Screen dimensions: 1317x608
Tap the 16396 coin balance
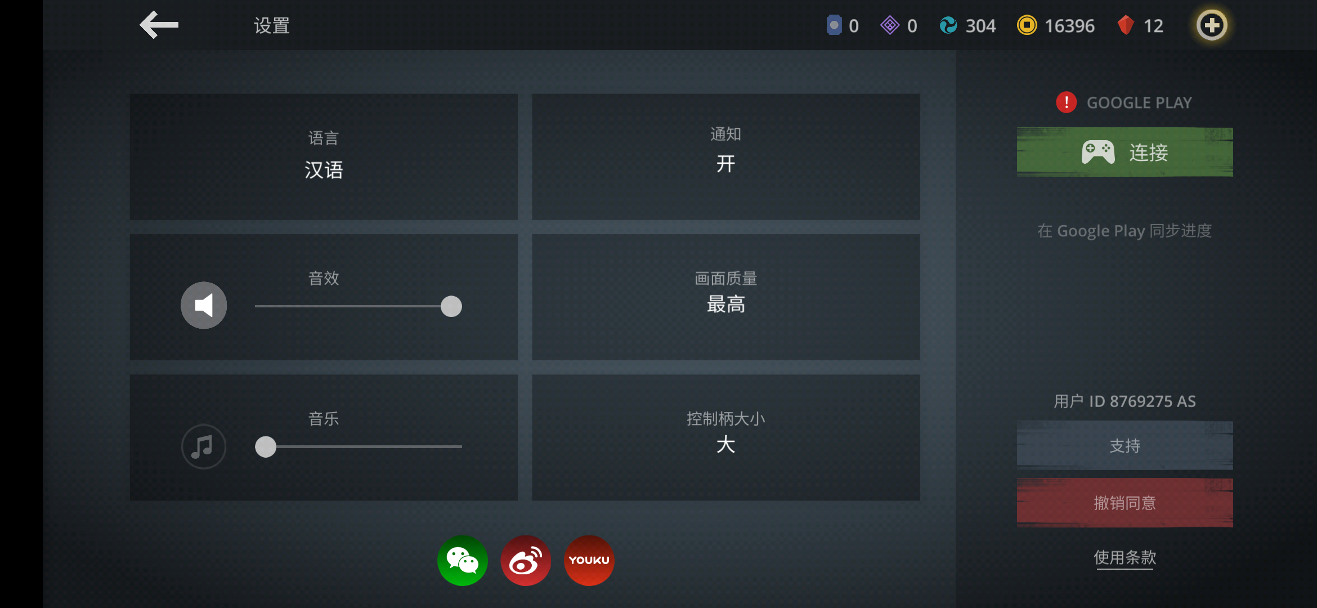coord(1069,26)
